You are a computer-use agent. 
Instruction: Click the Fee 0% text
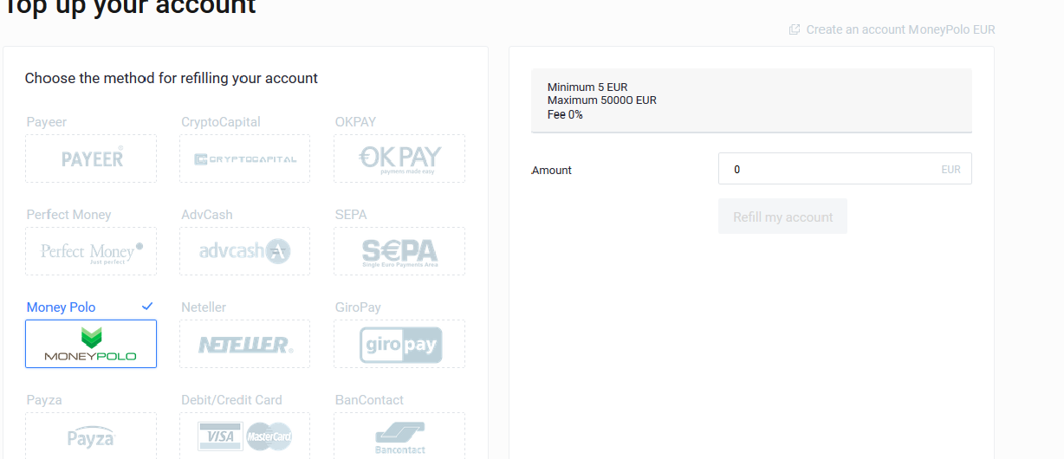tap(565, 114)
